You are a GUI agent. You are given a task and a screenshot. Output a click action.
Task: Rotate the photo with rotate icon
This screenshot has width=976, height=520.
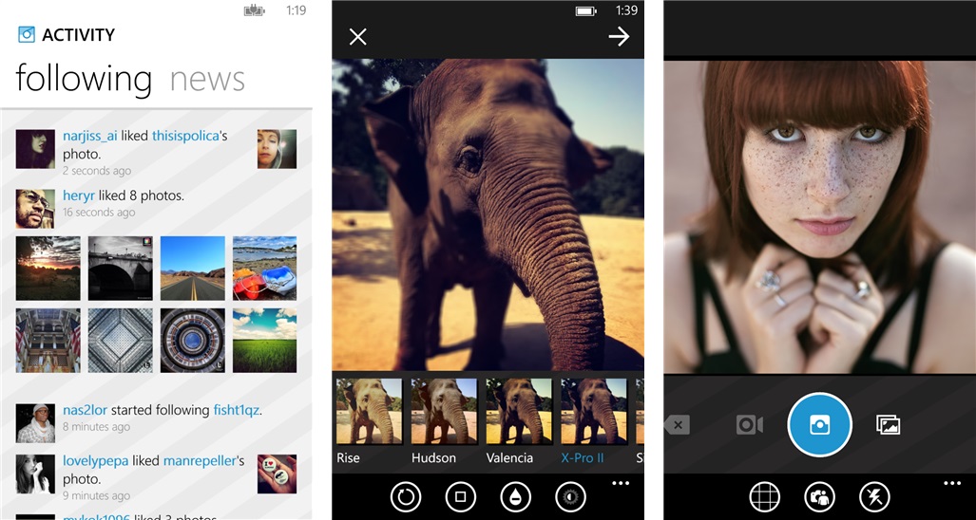point(406,497)
